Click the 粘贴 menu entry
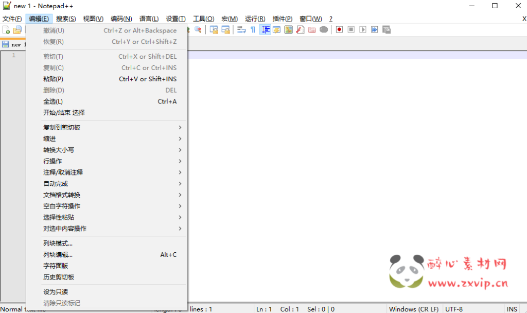This screenshot has height=313, width=527. click(51, 79)
